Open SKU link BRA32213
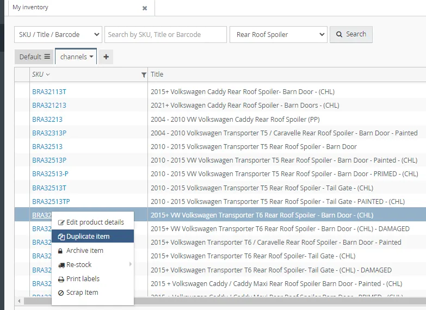The height and width of the screenshot is (310, 426). [47, 119]
